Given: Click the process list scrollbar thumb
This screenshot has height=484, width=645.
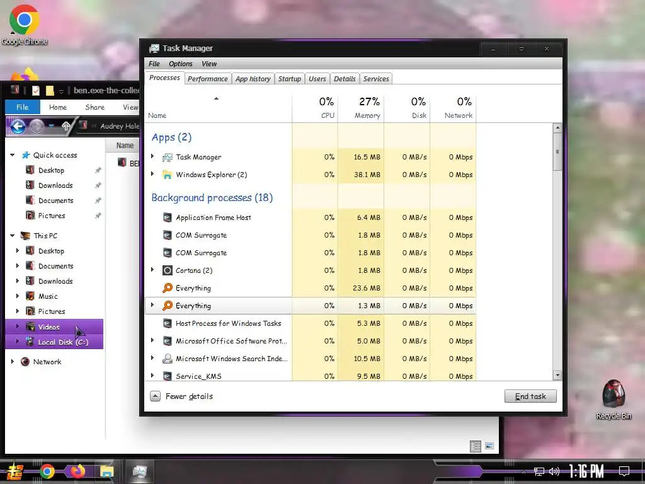Looking at the screenshot, I should (x=557, y=151).
